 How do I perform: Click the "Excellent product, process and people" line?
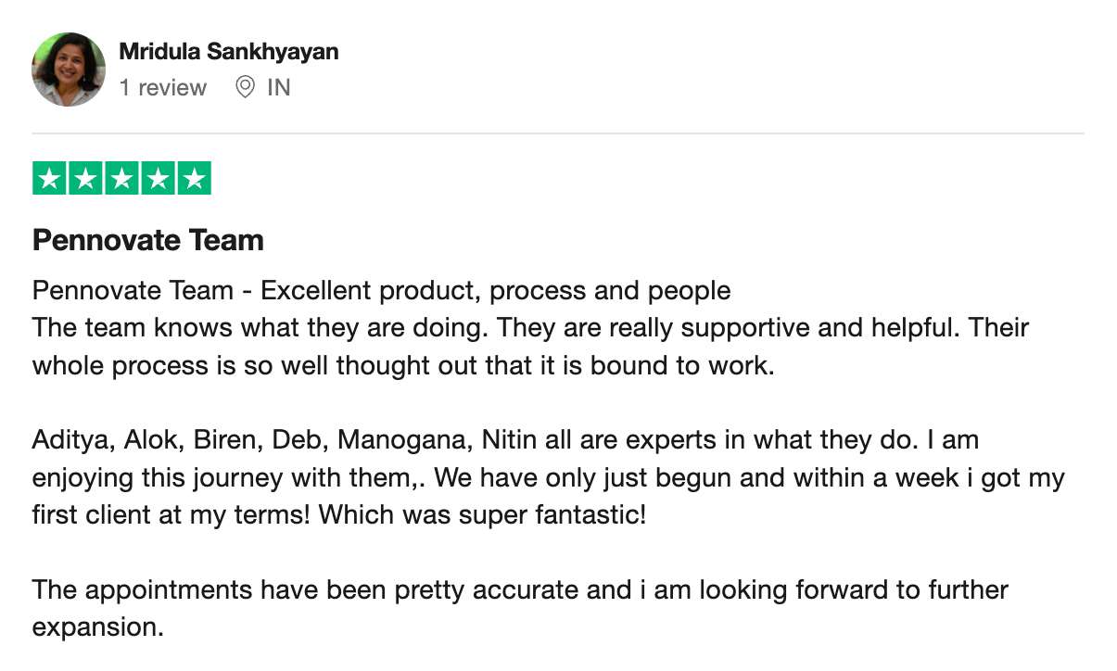[x=495, y=291]
